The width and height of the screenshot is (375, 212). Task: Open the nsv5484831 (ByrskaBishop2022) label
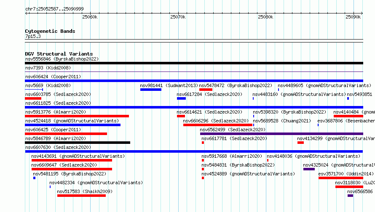click(238, 165)
